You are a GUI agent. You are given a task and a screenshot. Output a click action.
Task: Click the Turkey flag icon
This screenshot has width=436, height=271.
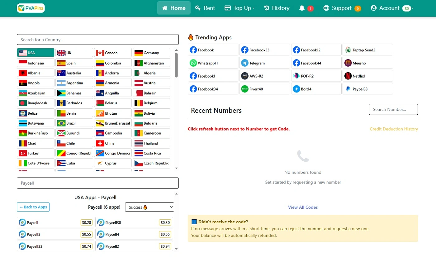23,153
